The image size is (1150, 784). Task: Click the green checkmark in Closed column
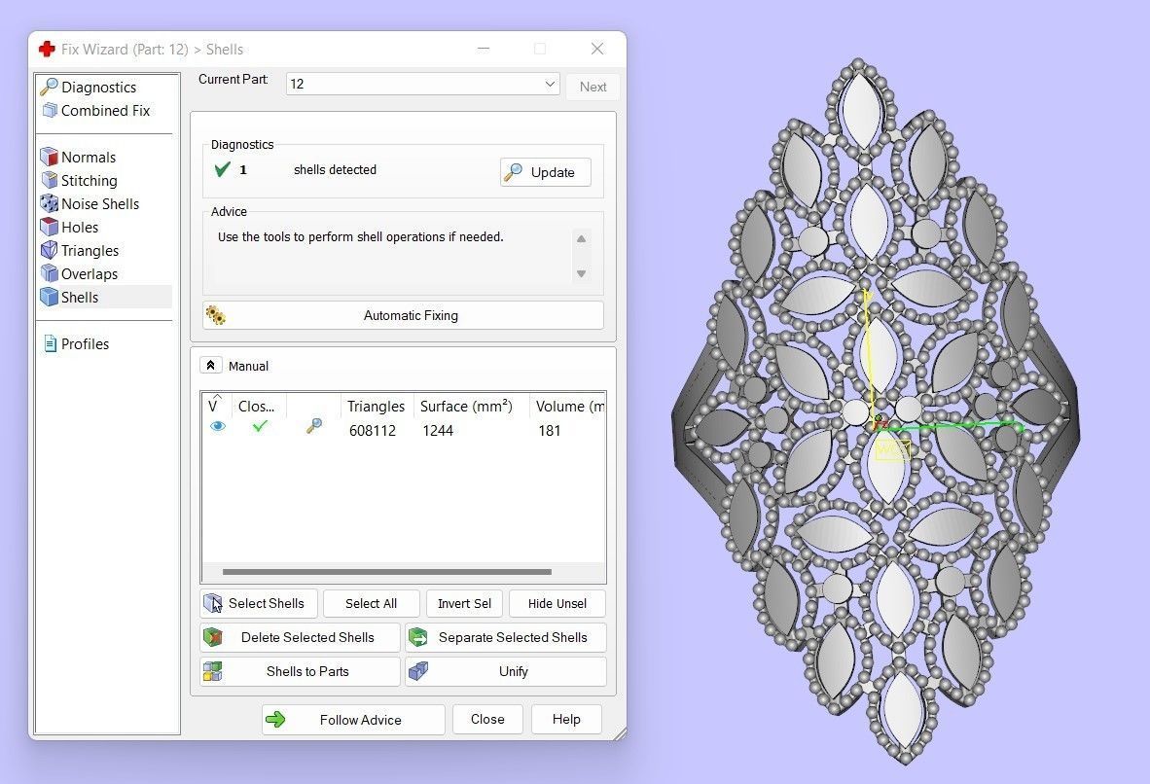260,426
